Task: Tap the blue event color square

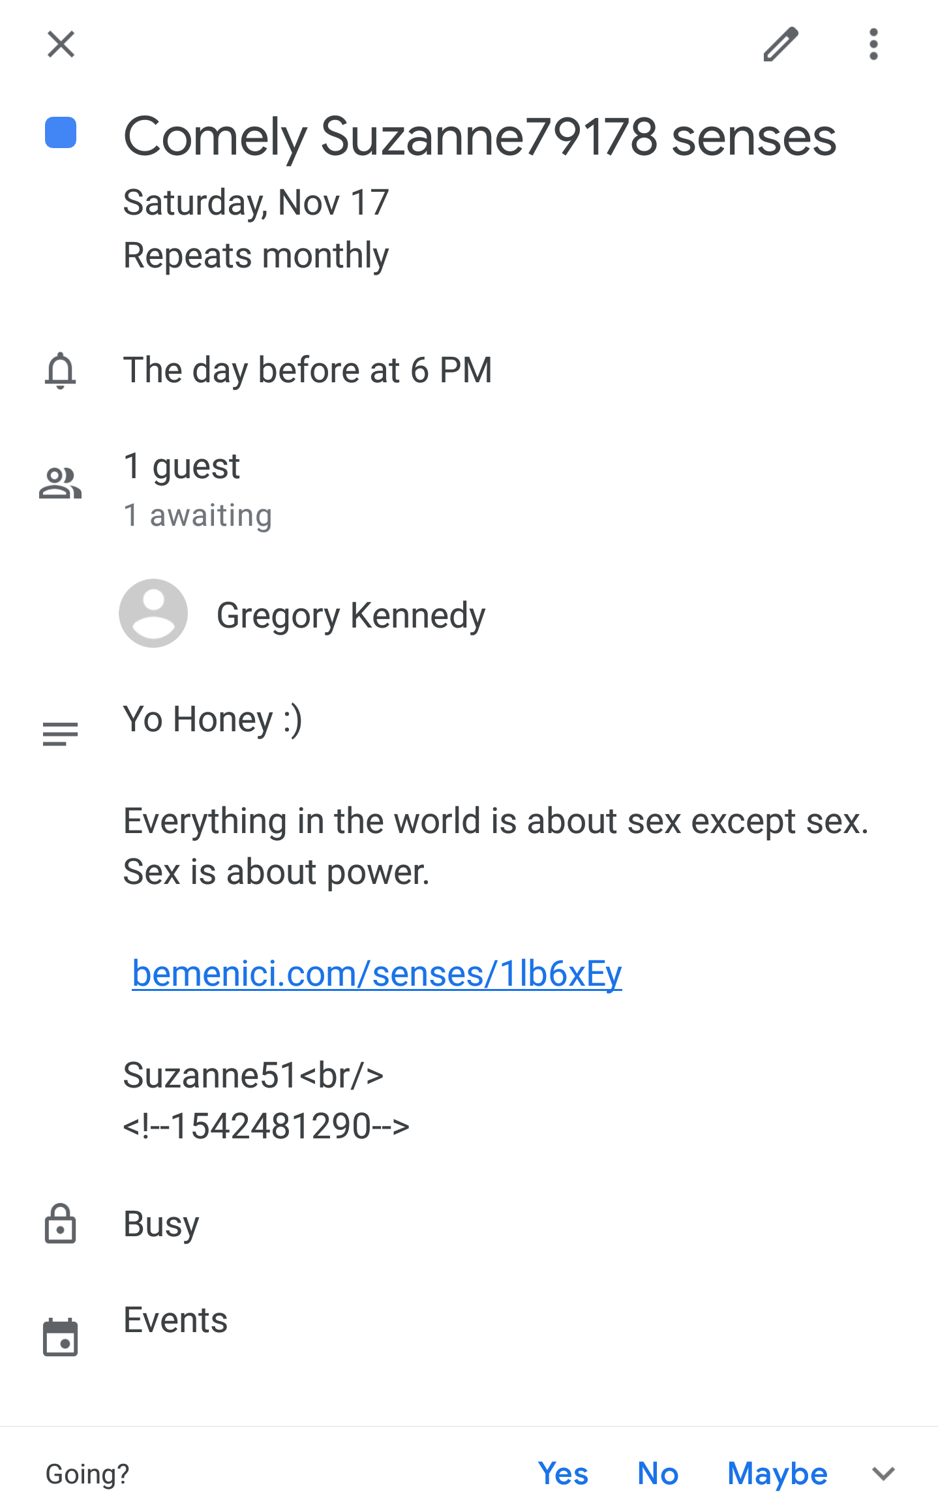Action: pyautogui.click(x=61, y=133)
